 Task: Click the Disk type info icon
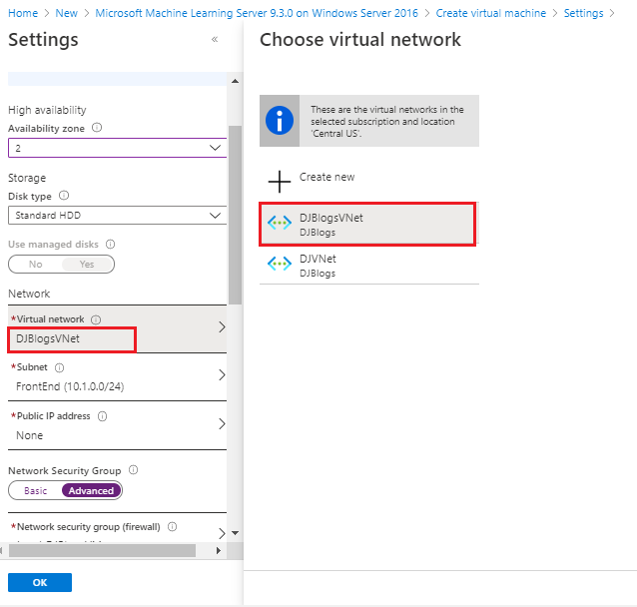[64, 196]
